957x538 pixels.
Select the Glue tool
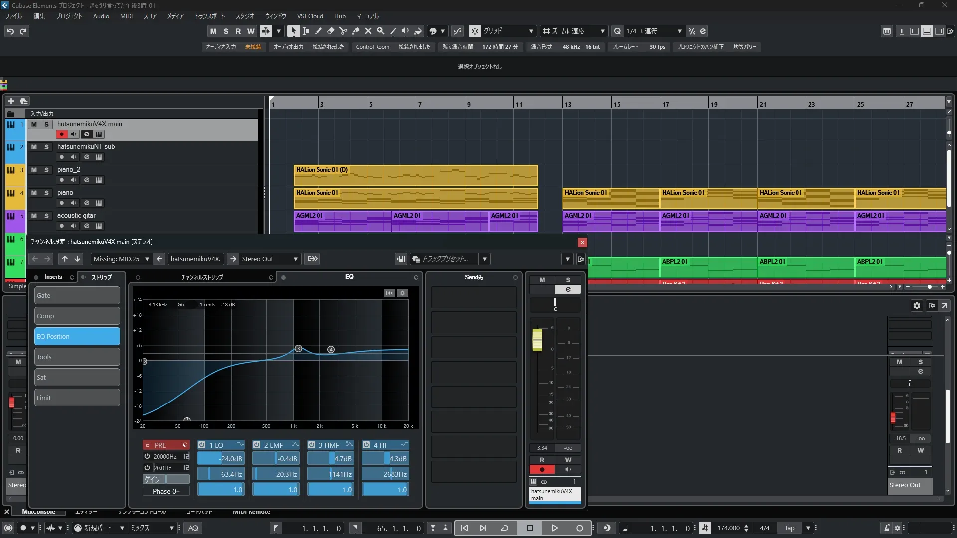click(x=355, y=31)
